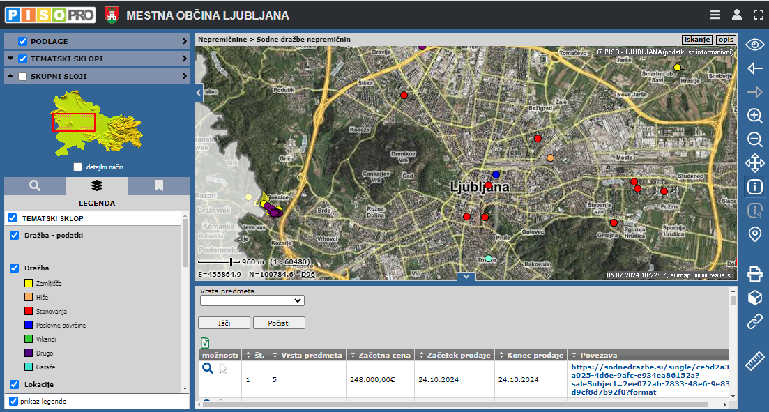Expand the SKUPNI SLOJI section

(x=184, y=77)
